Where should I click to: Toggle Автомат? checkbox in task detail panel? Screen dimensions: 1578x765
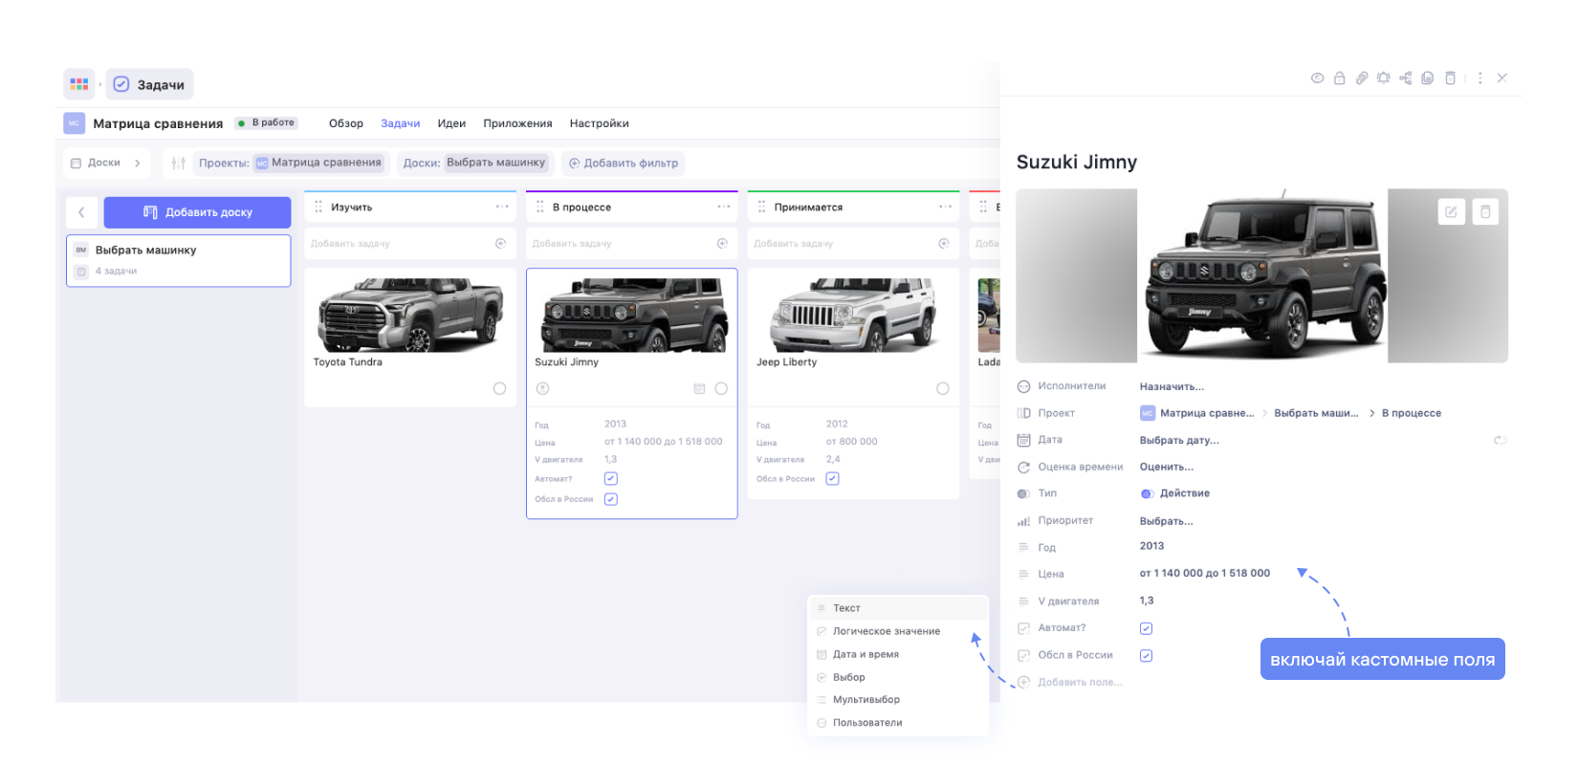pos(1146,628)
